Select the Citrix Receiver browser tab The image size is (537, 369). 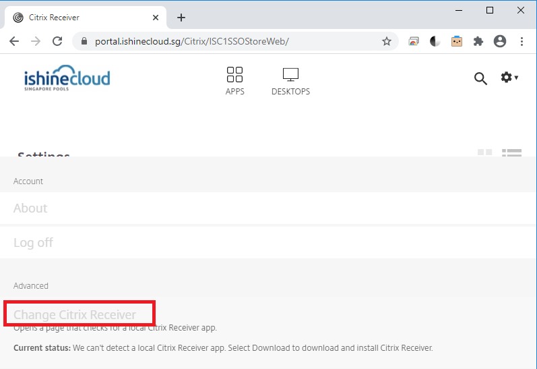tap(86, 18)
